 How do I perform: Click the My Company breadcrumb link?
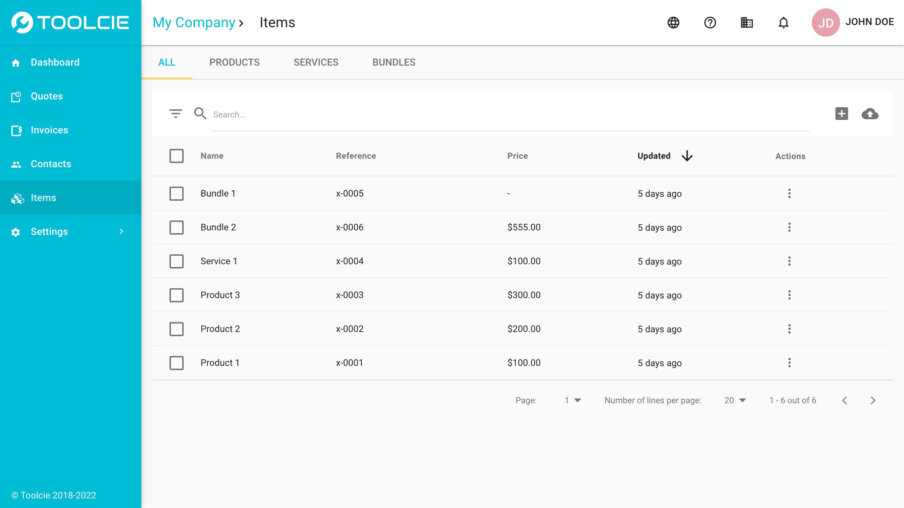coord(194,23)
